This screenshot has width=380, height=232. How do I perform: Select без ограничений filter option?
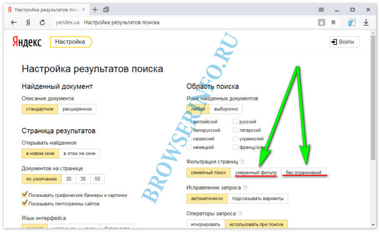304,173
